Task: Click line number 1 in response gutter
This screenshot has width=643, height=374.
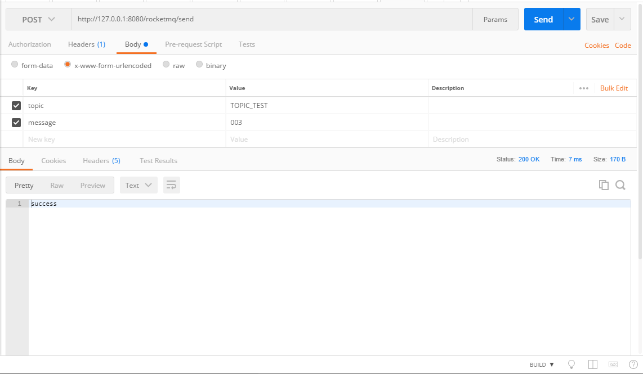Action: 19,204
